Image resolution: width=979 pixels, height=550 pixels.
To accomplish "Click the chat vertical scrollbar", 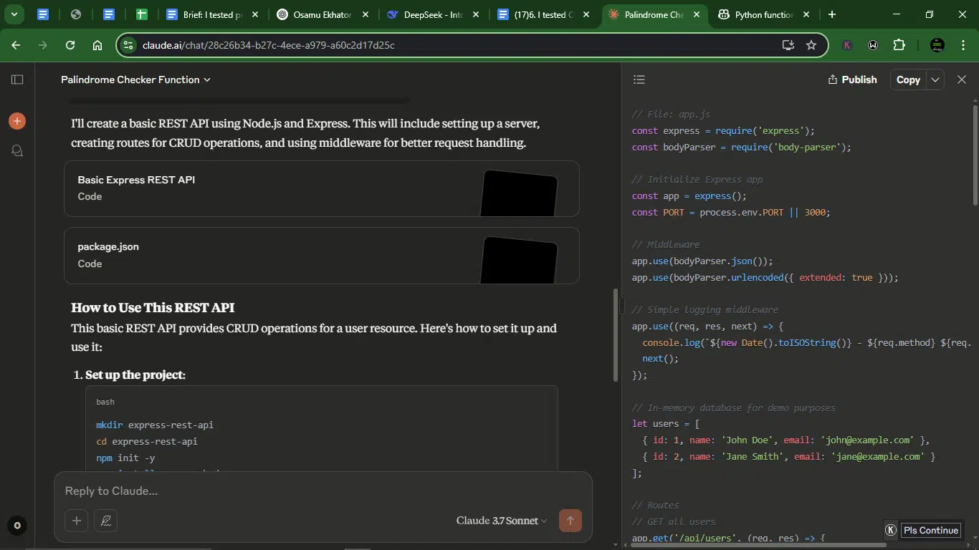I will point(615,334).
